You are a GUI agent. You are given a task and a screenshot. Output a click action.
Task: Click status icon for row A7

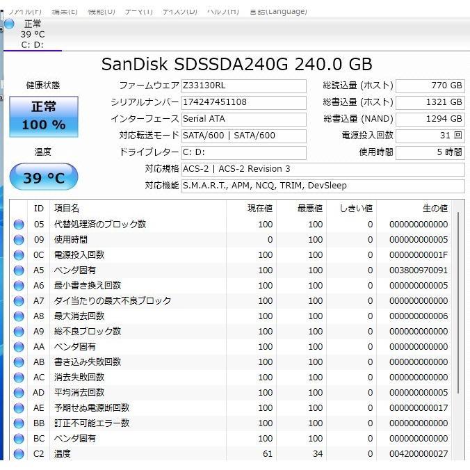(19, 300)
